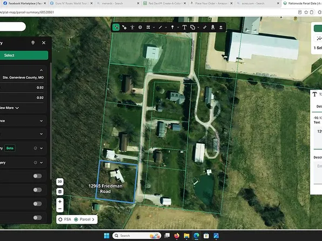Close the parcel summary panel
322x241 pixels.
point(44,43)
